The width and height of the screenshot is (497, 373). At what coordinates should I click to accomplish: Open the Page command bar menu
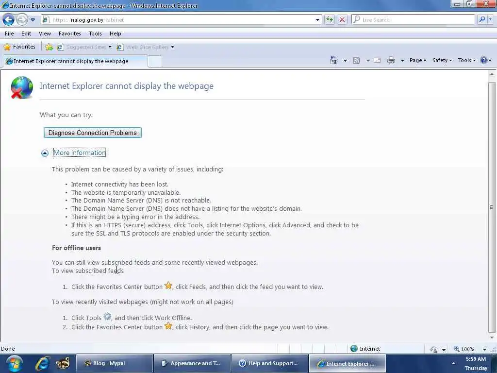pos(418,60)
